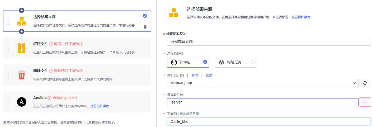
Task: Refresh the host group list
Action: [x=365, y=83]
